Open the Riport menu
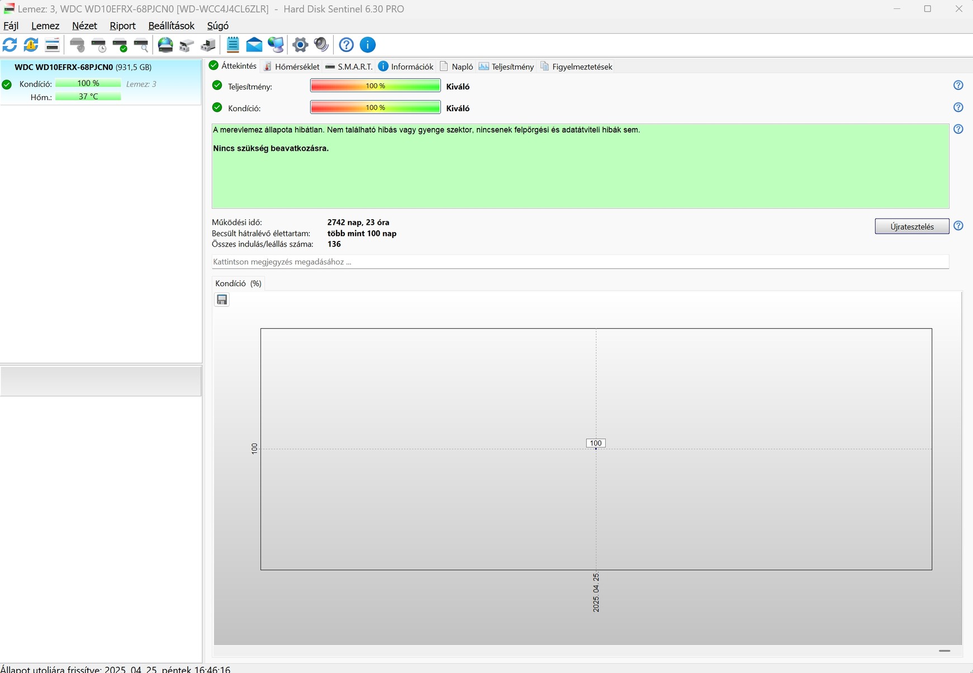This screenshot has height=673, width=973. point(122,26)
